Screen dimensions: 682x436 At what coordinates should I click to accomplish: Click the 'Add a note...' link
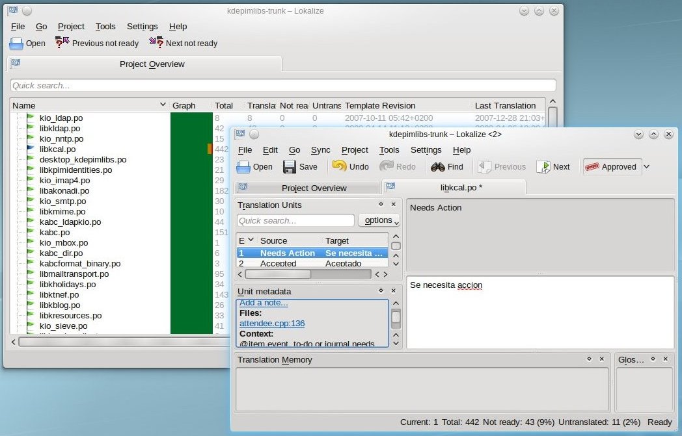click(264, 303)
